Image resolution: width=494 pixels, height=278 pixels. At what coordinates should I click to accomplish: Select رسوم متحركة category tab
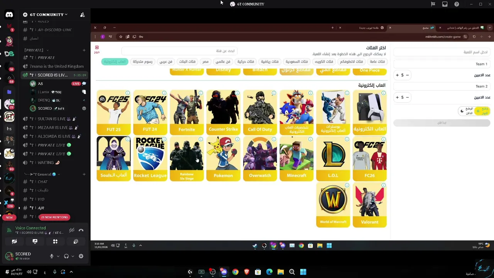click(143, 62)
